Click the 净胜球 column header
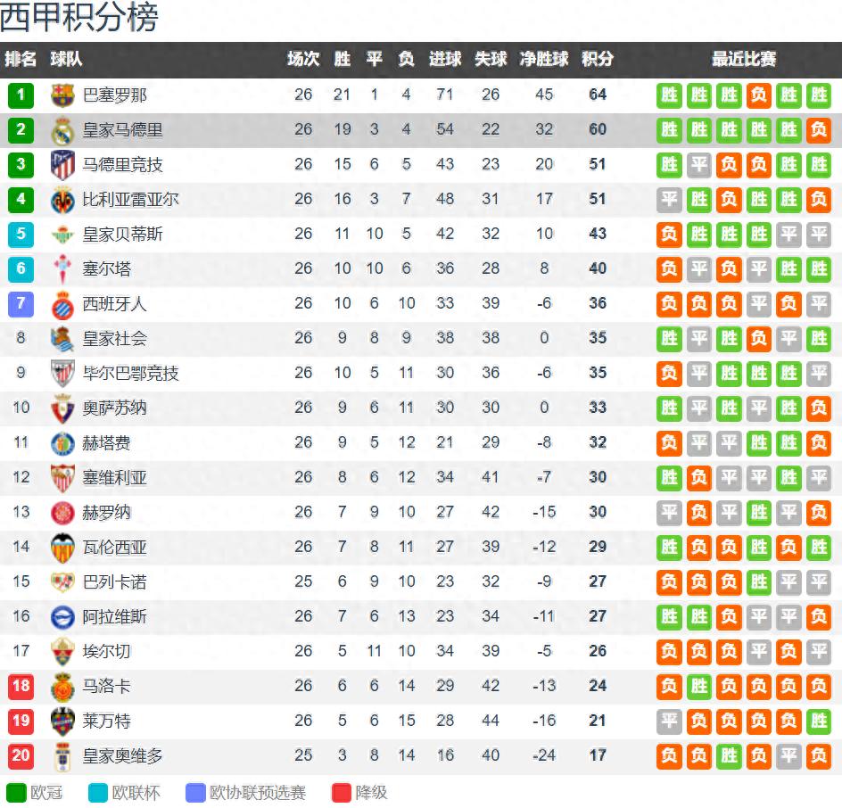 [544, 60]
